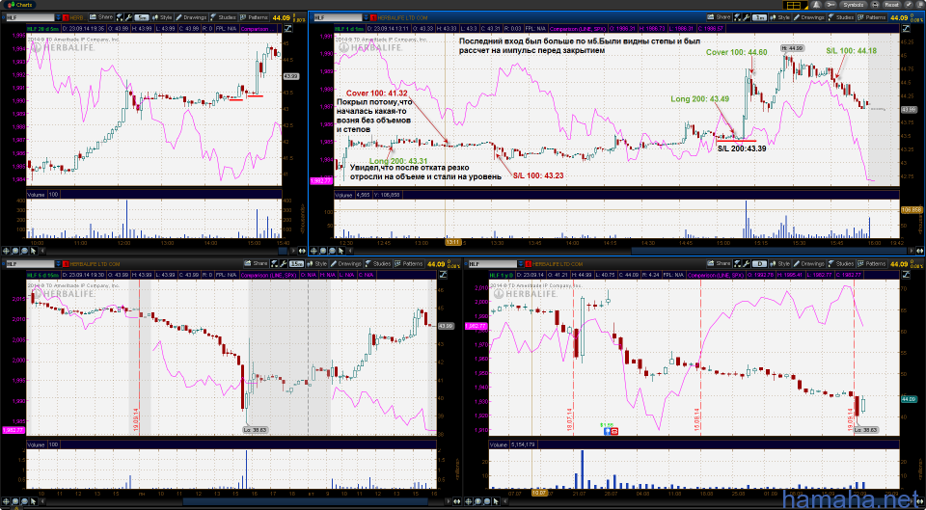The width and height of the screenshot is (926, 510).
Task: Click zoom out icon below the 5m chart
Action: (24, 251)
